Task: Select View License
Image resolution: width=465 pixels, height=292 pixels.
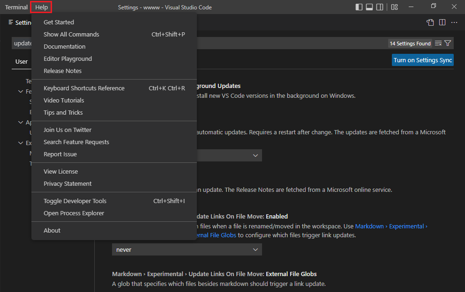Action: [x=114, y=171]
